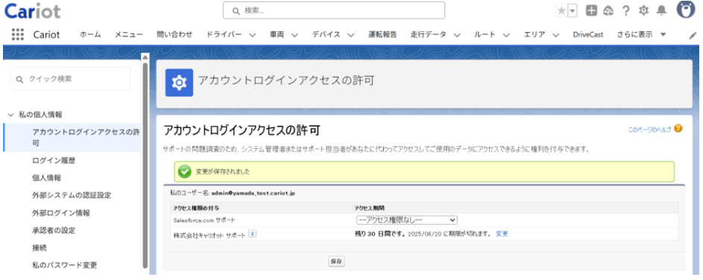The width and height of the screenshot is (703, 280).
Task: Open the エリア tab
Action: tap(534, 34)
